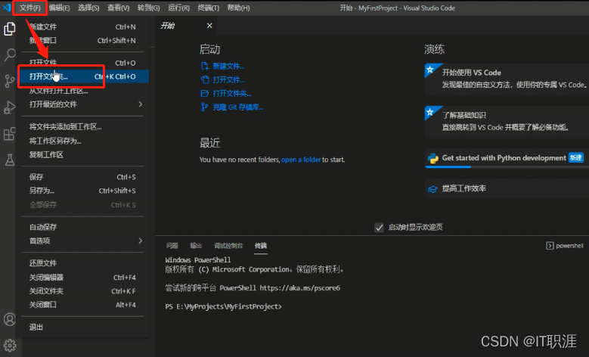Click 克隆 Git 存储库 link
The image size is (589, 357).
point(237,107)
